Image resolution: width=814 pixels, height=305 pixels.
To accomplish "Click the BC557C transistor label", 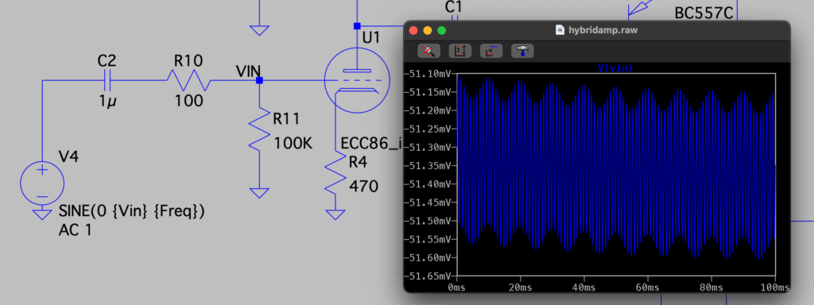I will [x=704, y=13].
